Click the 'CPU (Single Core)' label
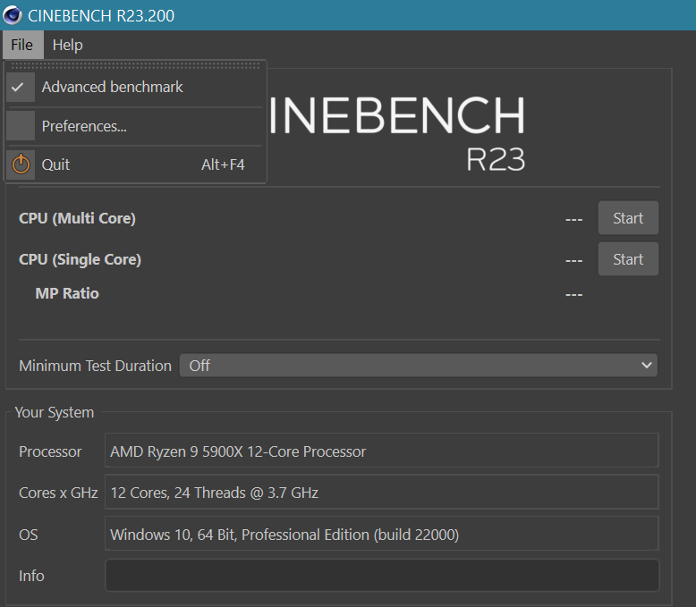The image size is (696, 607). click(80, 259)
